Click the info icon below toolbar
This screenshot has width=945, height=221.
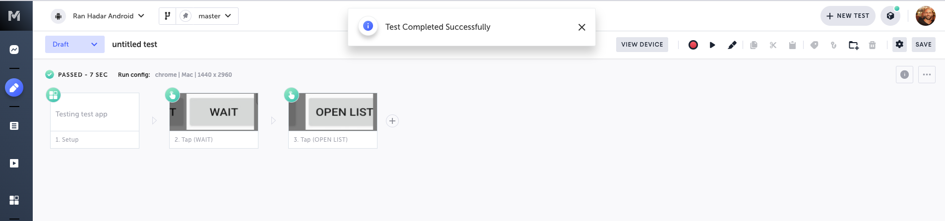[904, 75]
